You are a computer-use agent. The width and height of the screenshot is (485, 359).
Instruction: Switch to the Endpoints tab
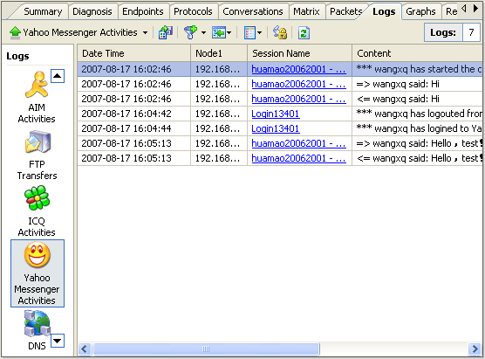pos(143,11)
